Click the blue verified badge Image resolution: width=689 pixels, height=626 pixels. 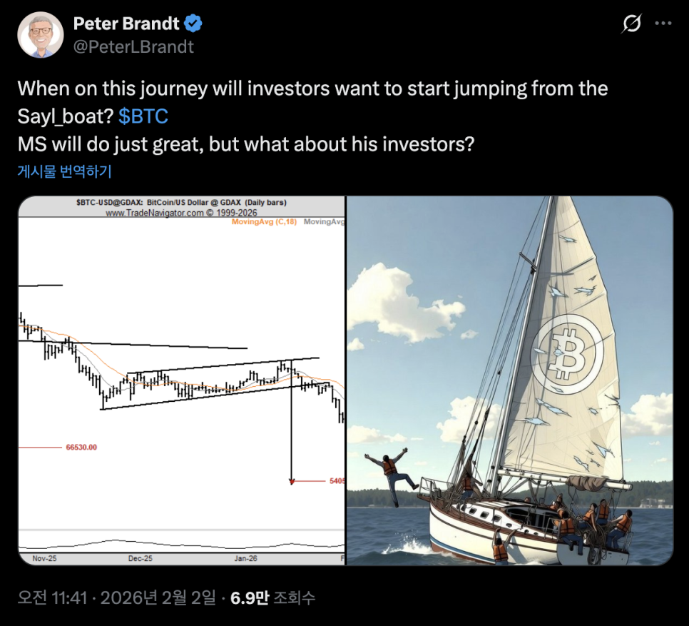click(x=193, y=24)
